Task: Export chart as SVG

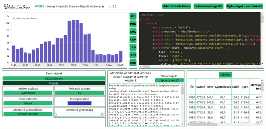Action: click(133, 32)
